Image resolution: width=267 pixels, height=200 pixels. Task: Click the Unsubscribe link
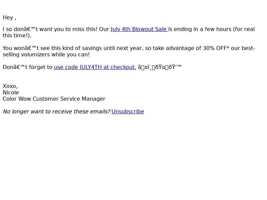(128, 111)
